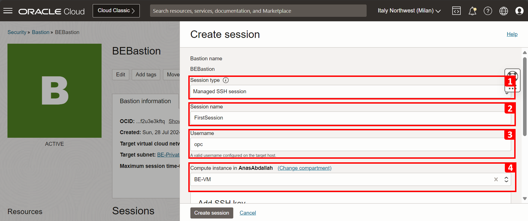
Task: Go to Security breadcrumb
Action: point(17,32)
